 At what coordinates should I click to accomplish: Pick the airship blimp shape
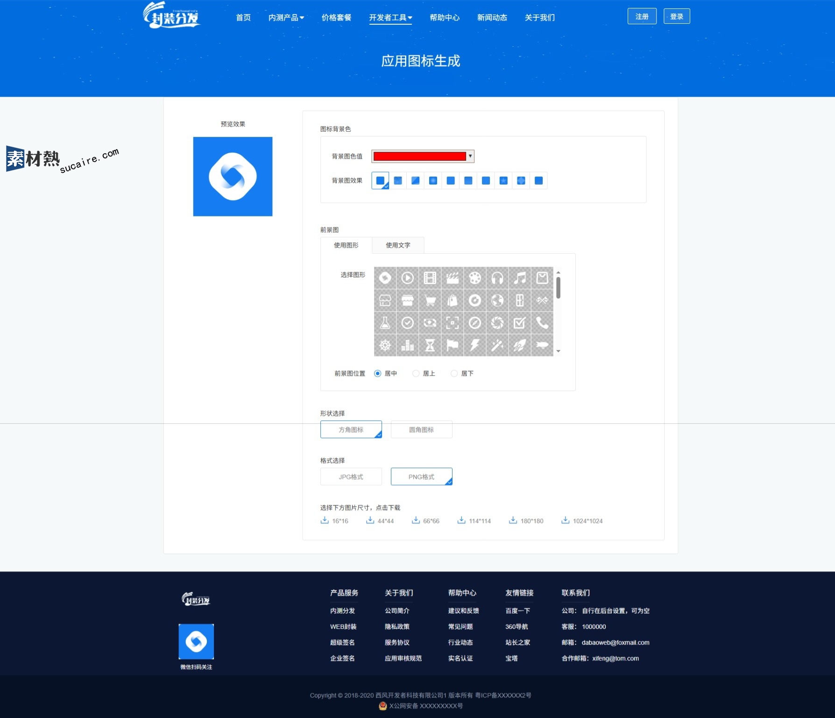click(x=542, y=345)
